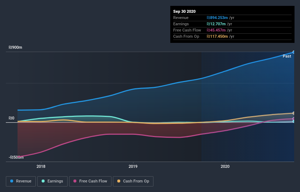This screenshot has height=192, width=300.
Task: Click the Past label on chart
Action: coord(287,56)
